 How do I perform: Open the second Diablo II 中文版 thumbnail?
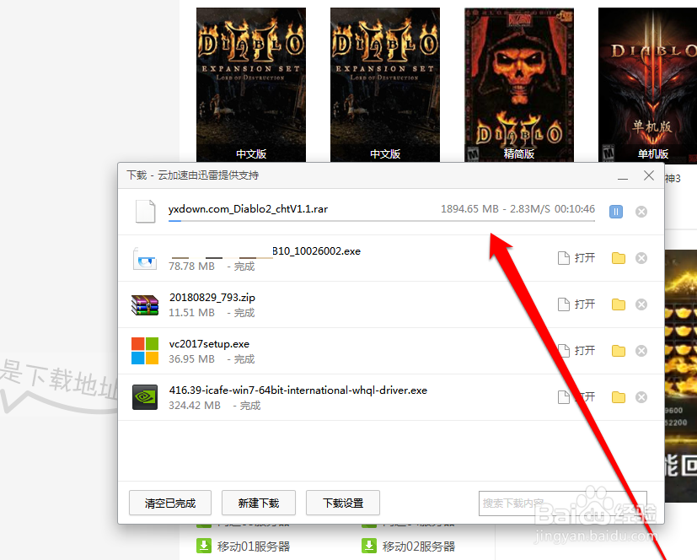[385, 84]
